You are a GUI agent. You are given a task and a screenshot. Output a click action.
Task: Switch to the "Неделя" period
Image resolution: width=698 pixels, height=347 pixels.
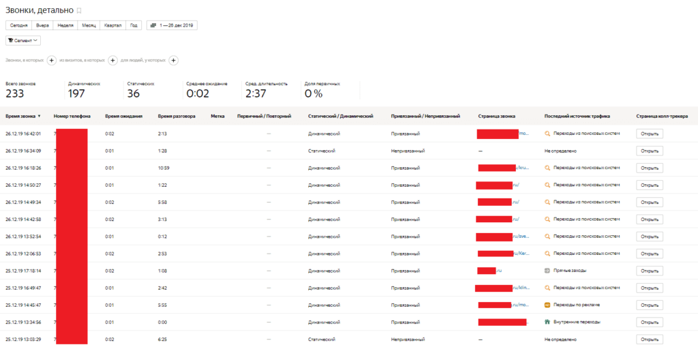[66, 25]
